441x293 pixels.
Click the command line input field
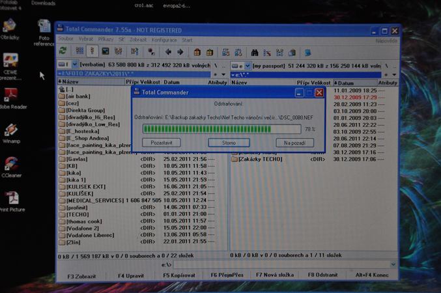coord(282,264)
